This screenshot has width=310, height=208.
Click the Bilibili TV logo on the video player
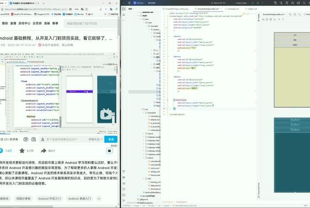(106, 115)
